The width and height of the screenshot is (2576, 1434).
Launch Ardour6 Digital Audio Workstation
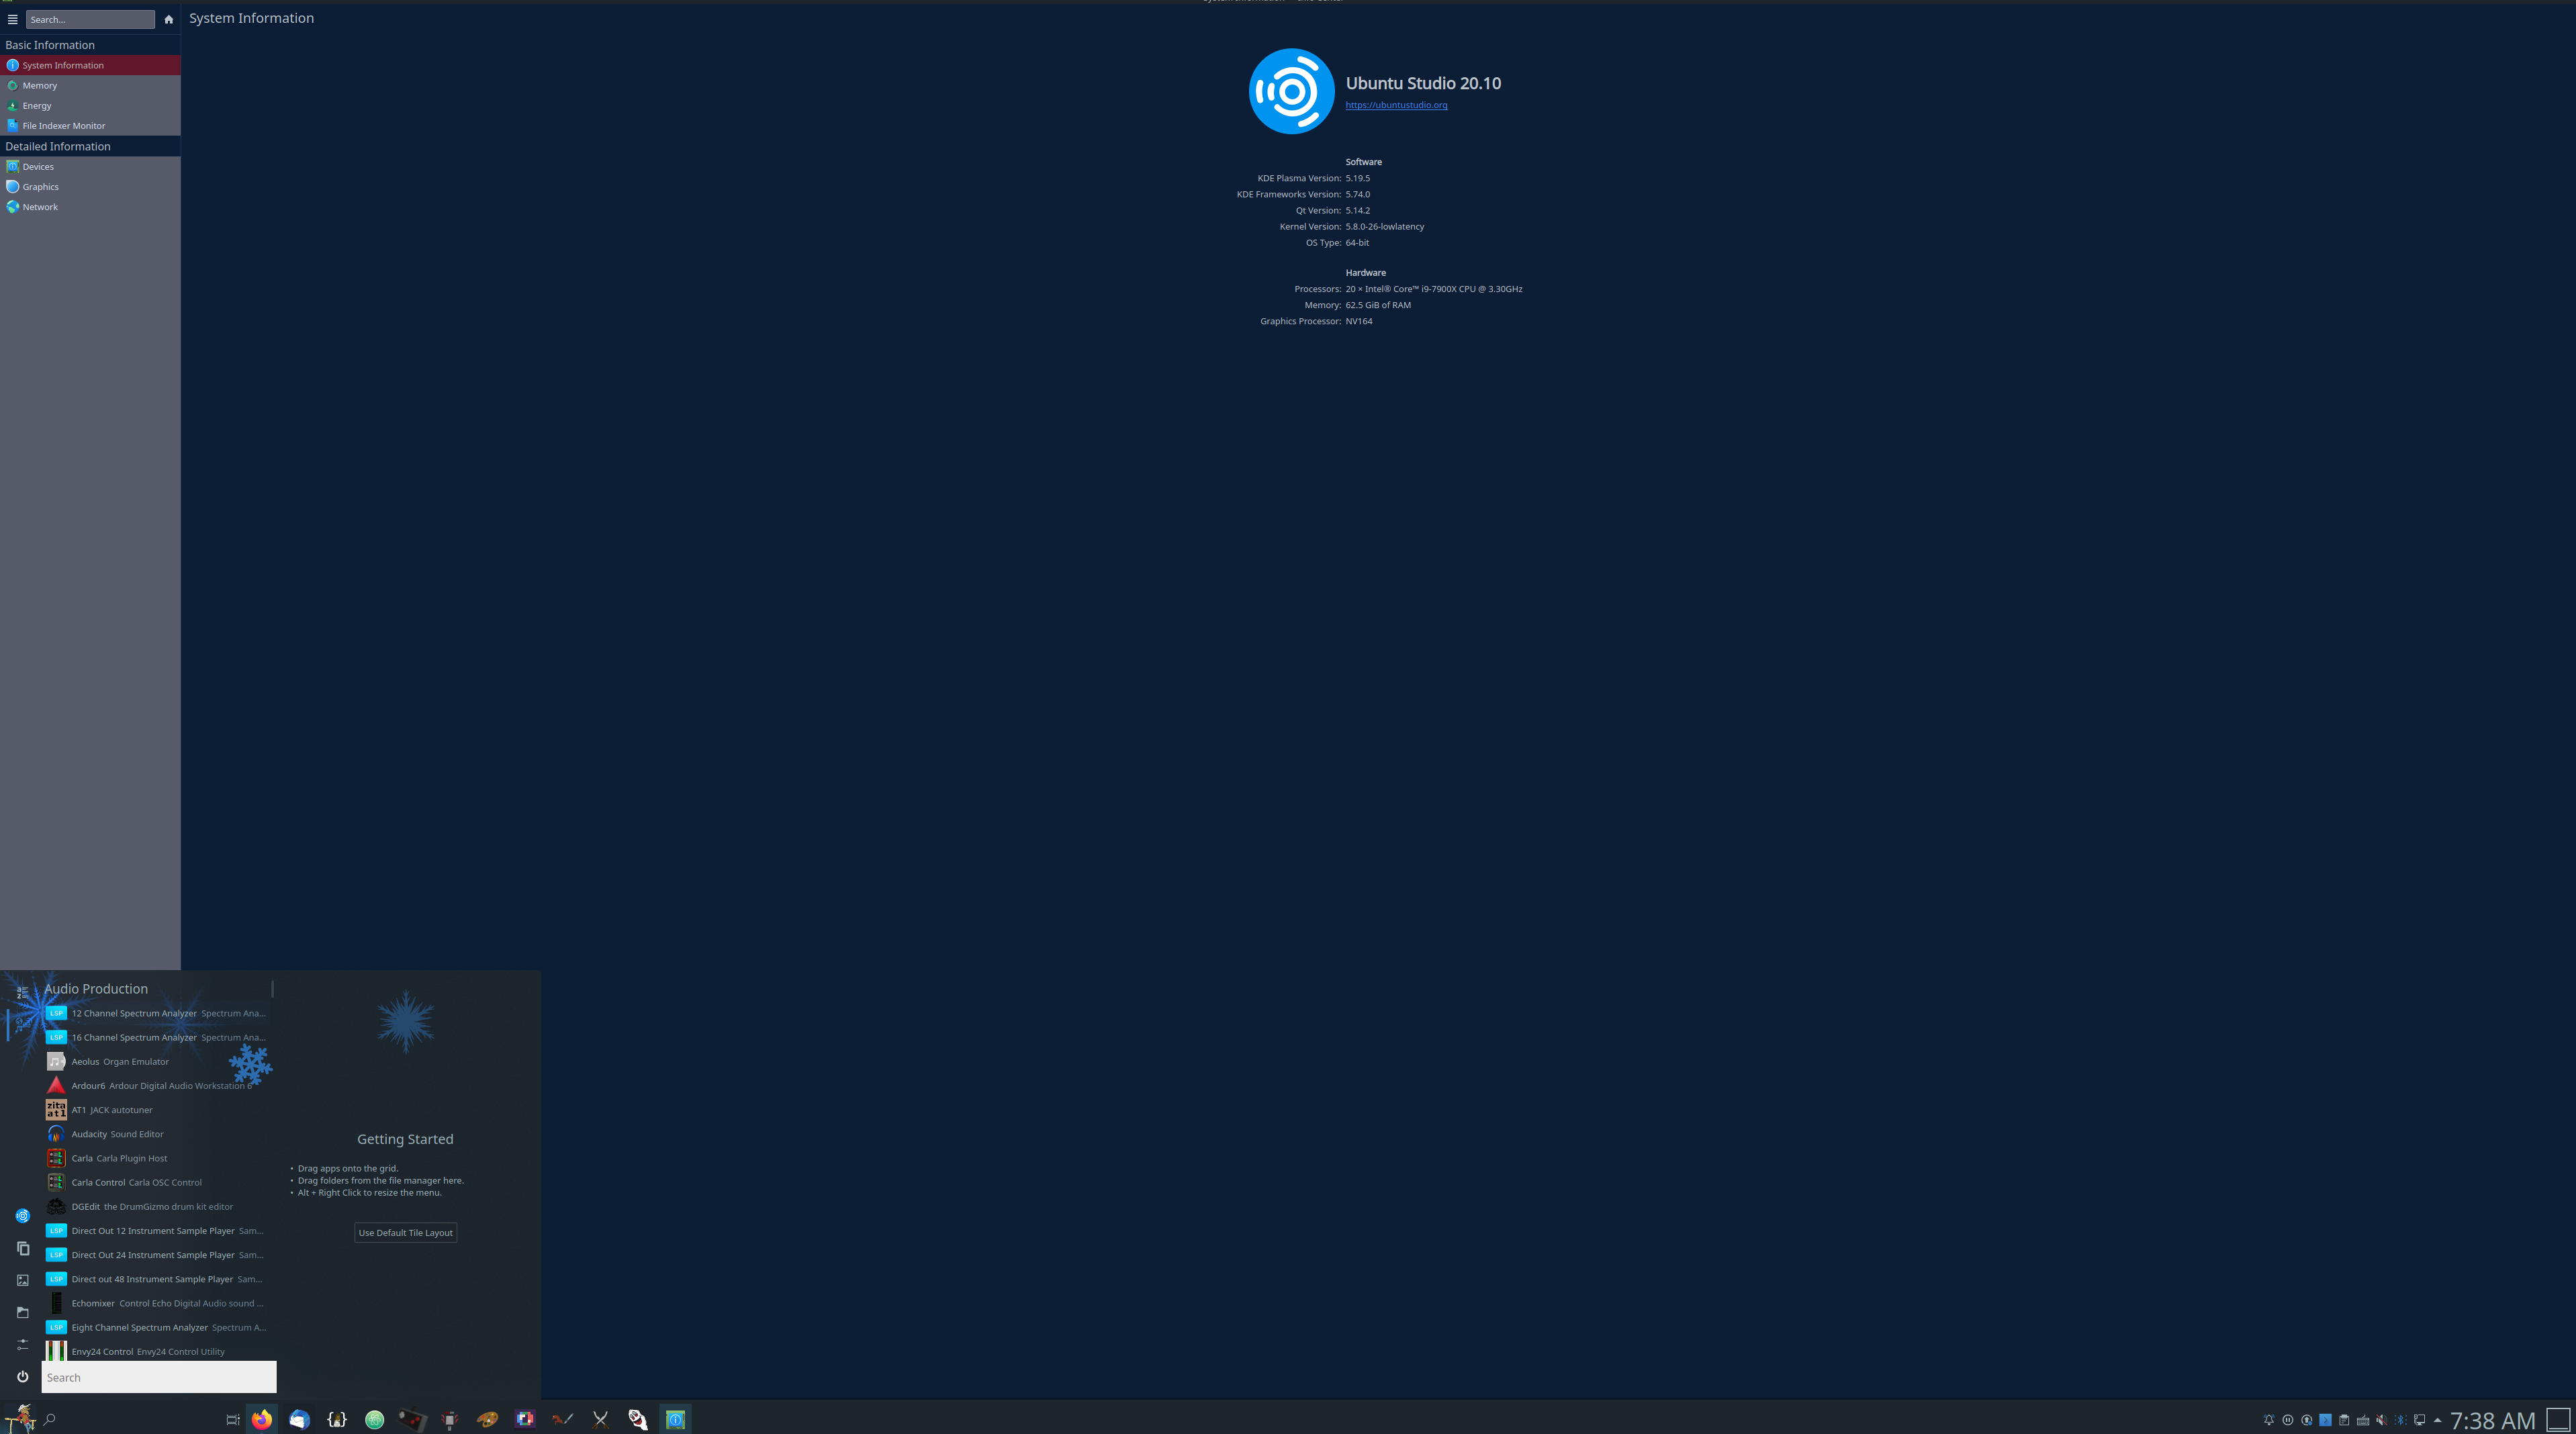click(157, 1085)
